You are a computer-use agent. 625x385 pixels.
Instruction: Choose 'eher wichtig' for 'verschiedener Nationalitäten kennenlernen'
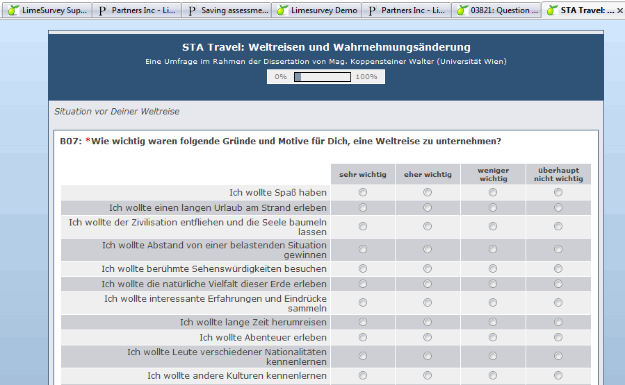pos(428,356)
